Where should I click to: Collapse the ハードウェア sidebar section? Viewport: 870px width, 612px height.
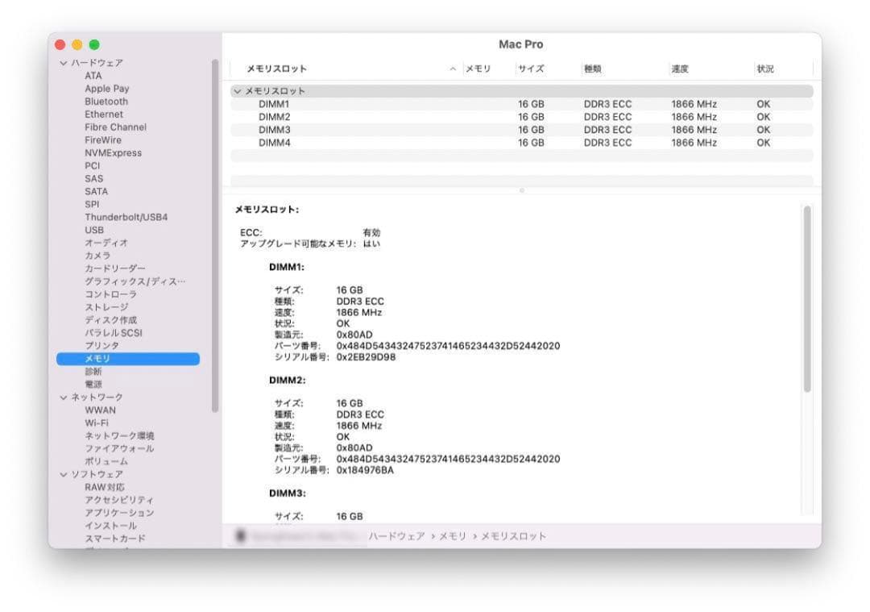tap(63, 63)
